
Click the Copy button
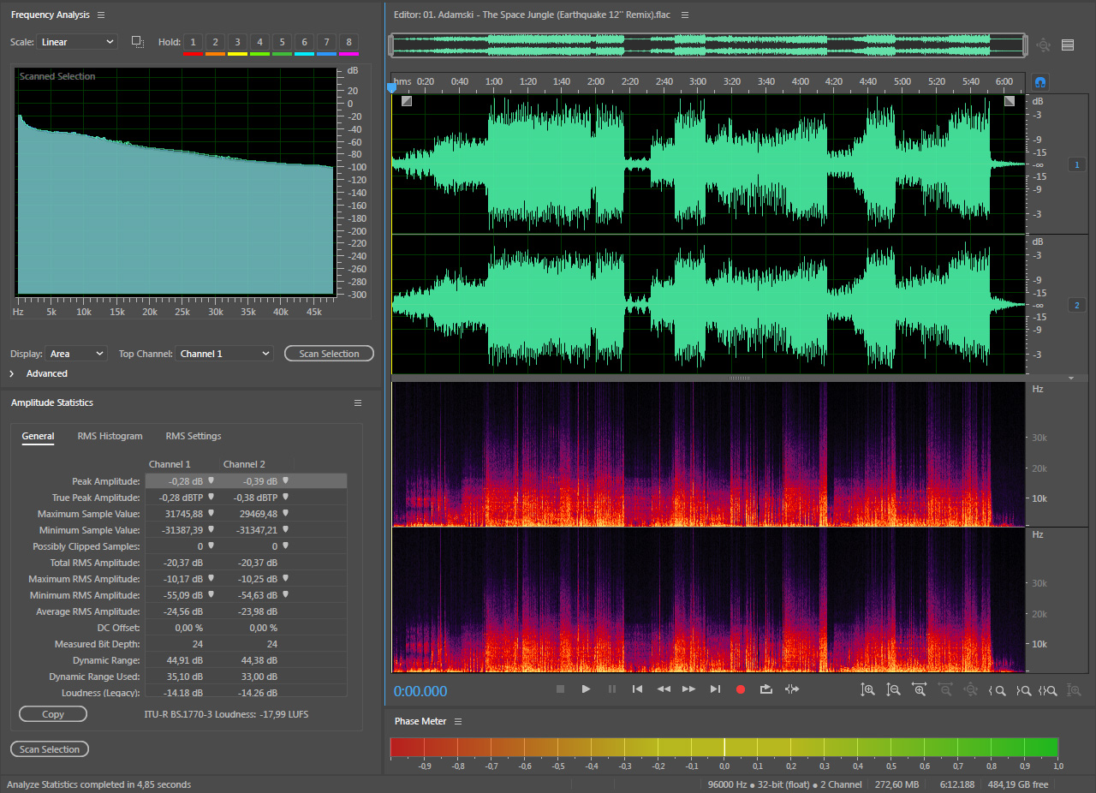tap(53, 714)
